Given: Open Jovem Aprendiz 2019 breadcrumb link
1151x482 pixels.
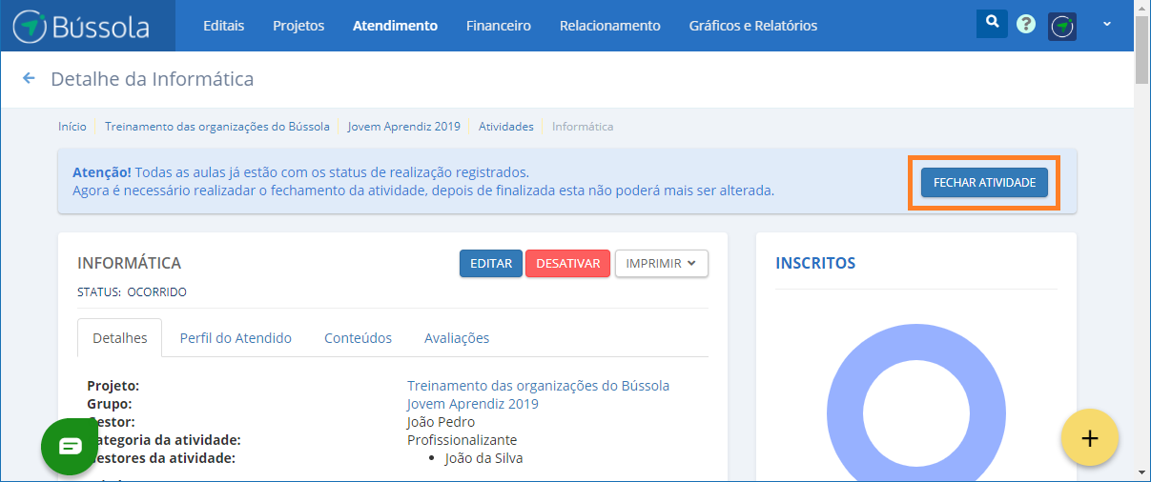Looking at the screenshot, I should pyautogui.click(x=403, y=127).
